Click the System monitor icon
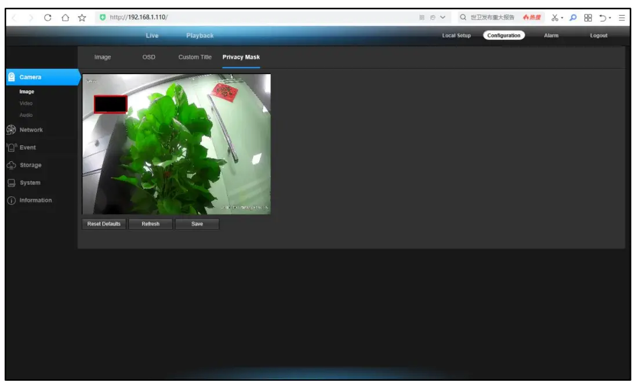Screen dimensions: 639x382 coord(12,183)
